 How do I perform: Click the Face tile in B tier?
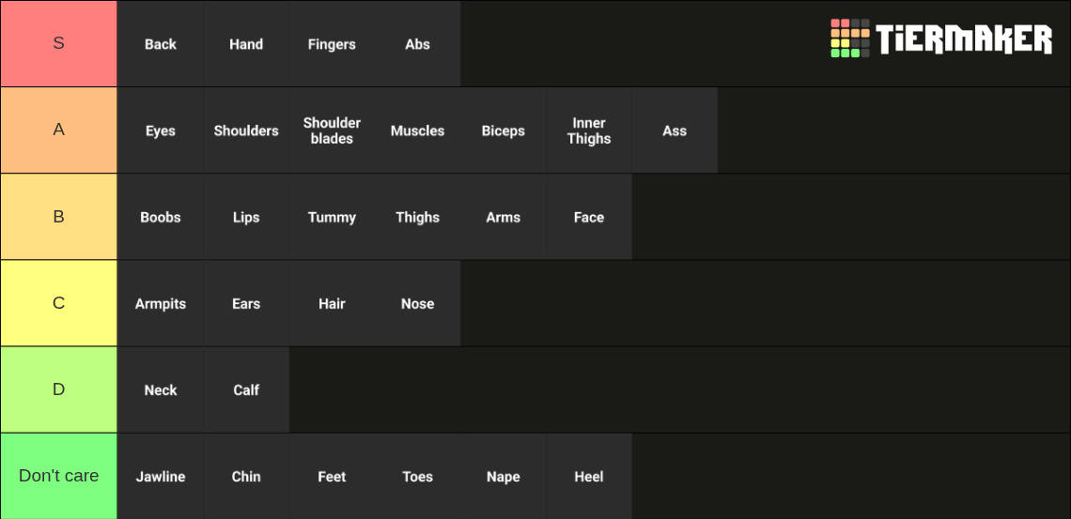pos(589,217)
